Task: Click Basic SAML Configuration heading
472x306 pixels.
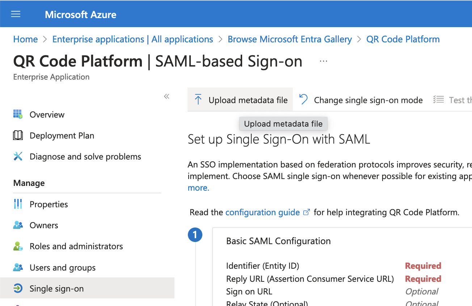Action: pos(278,241)
